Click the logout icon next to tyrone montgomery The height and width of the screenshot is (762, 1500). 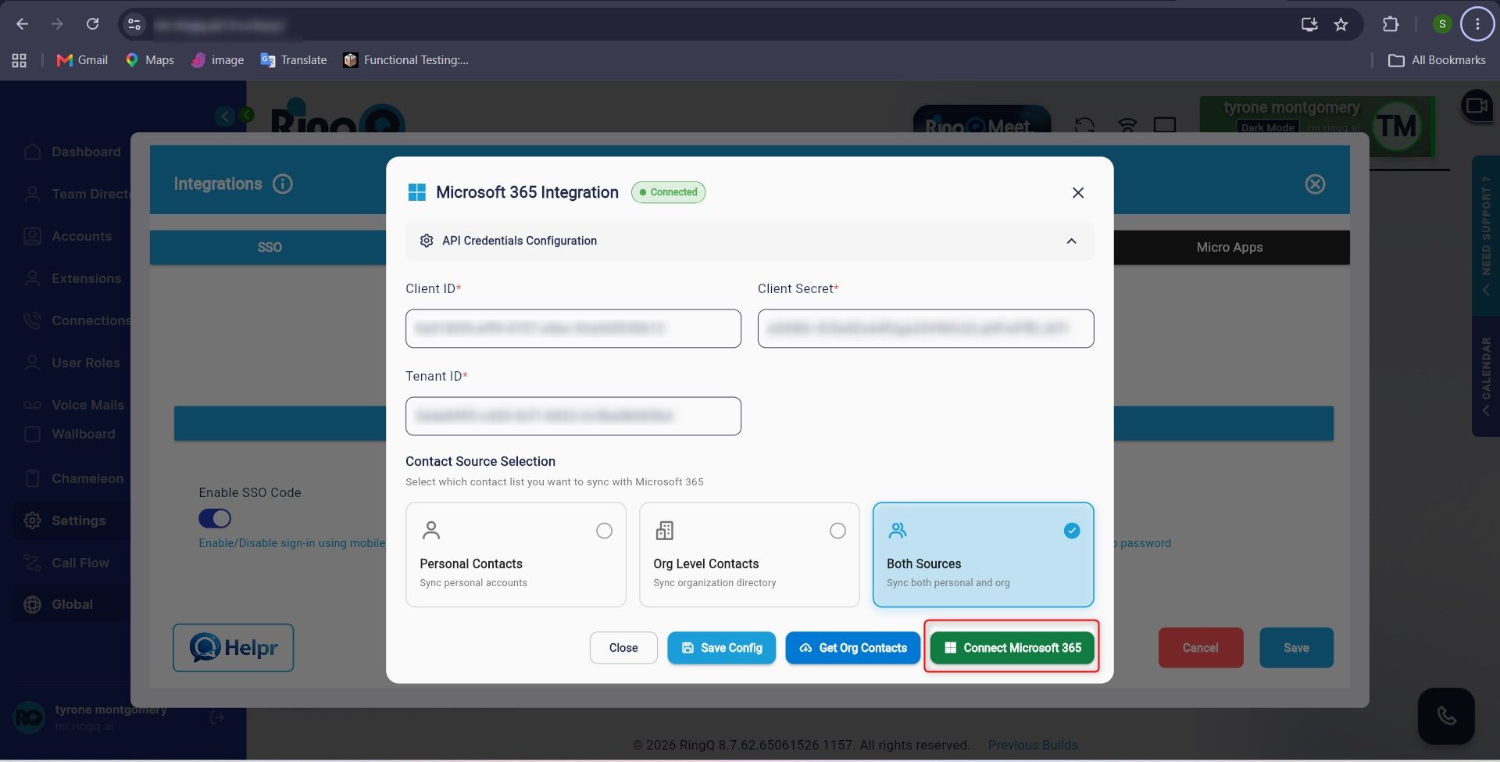pos(217,717)
